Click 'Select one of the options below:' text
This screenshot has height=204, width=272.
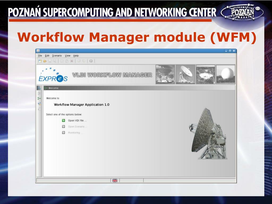pos(64,114)
